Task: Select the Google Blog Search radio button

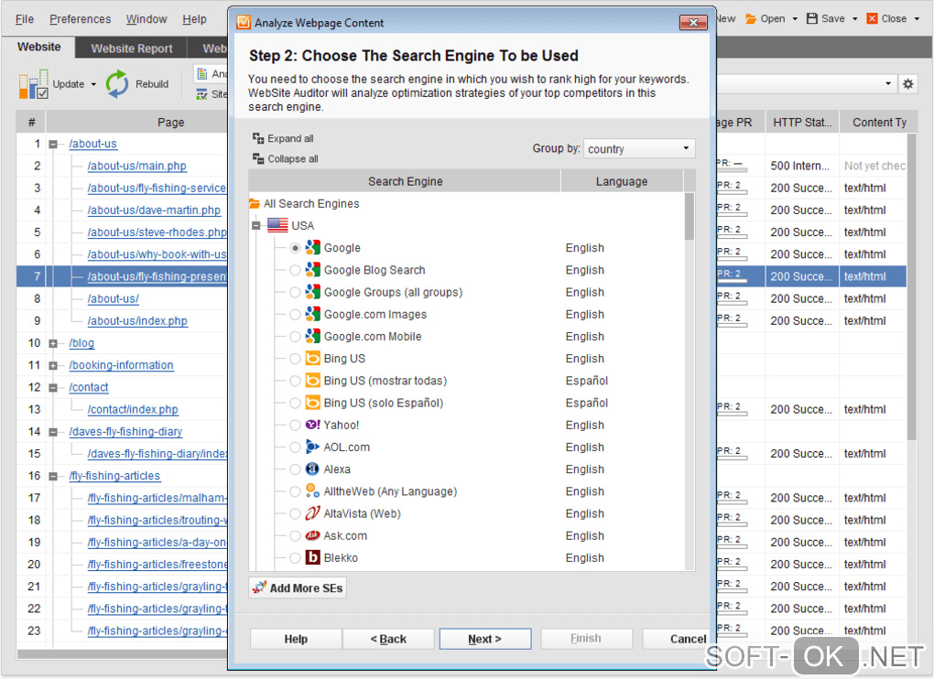Action: click(x=295, y=270)
